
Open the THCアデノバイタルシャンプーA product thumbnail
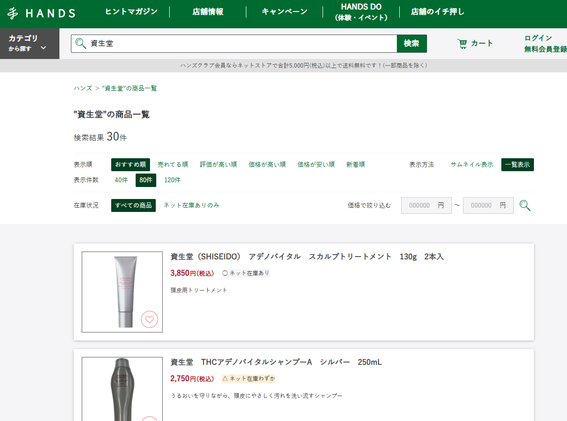122,389
